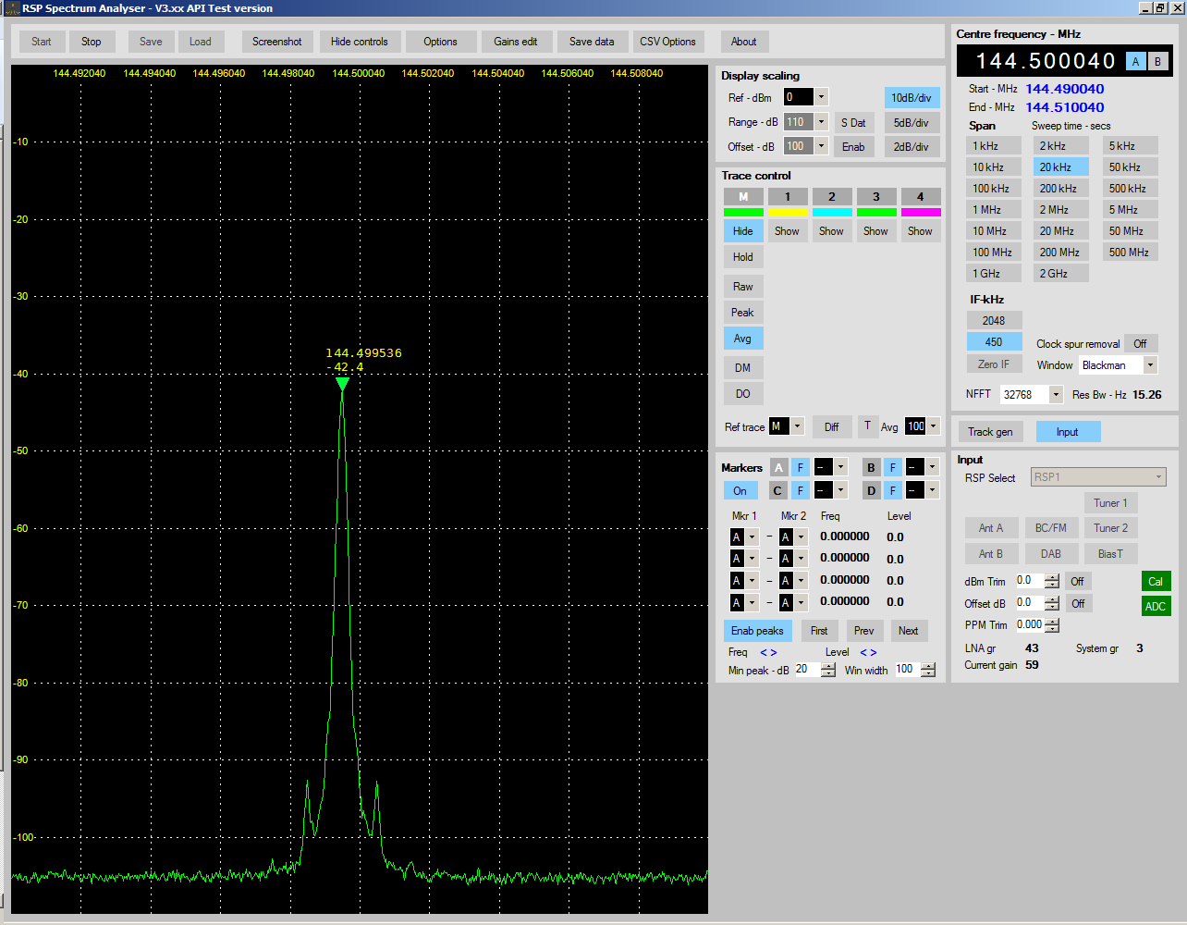Select the 2 GHz span
This screenshot has width=1187, height=925.
(x=1060, y=274)
